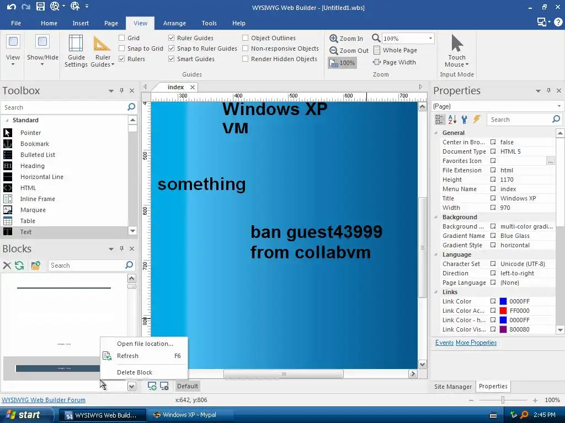Click the Link Color blue swatch
The image size is (565, 423).
tap(503, 301)
